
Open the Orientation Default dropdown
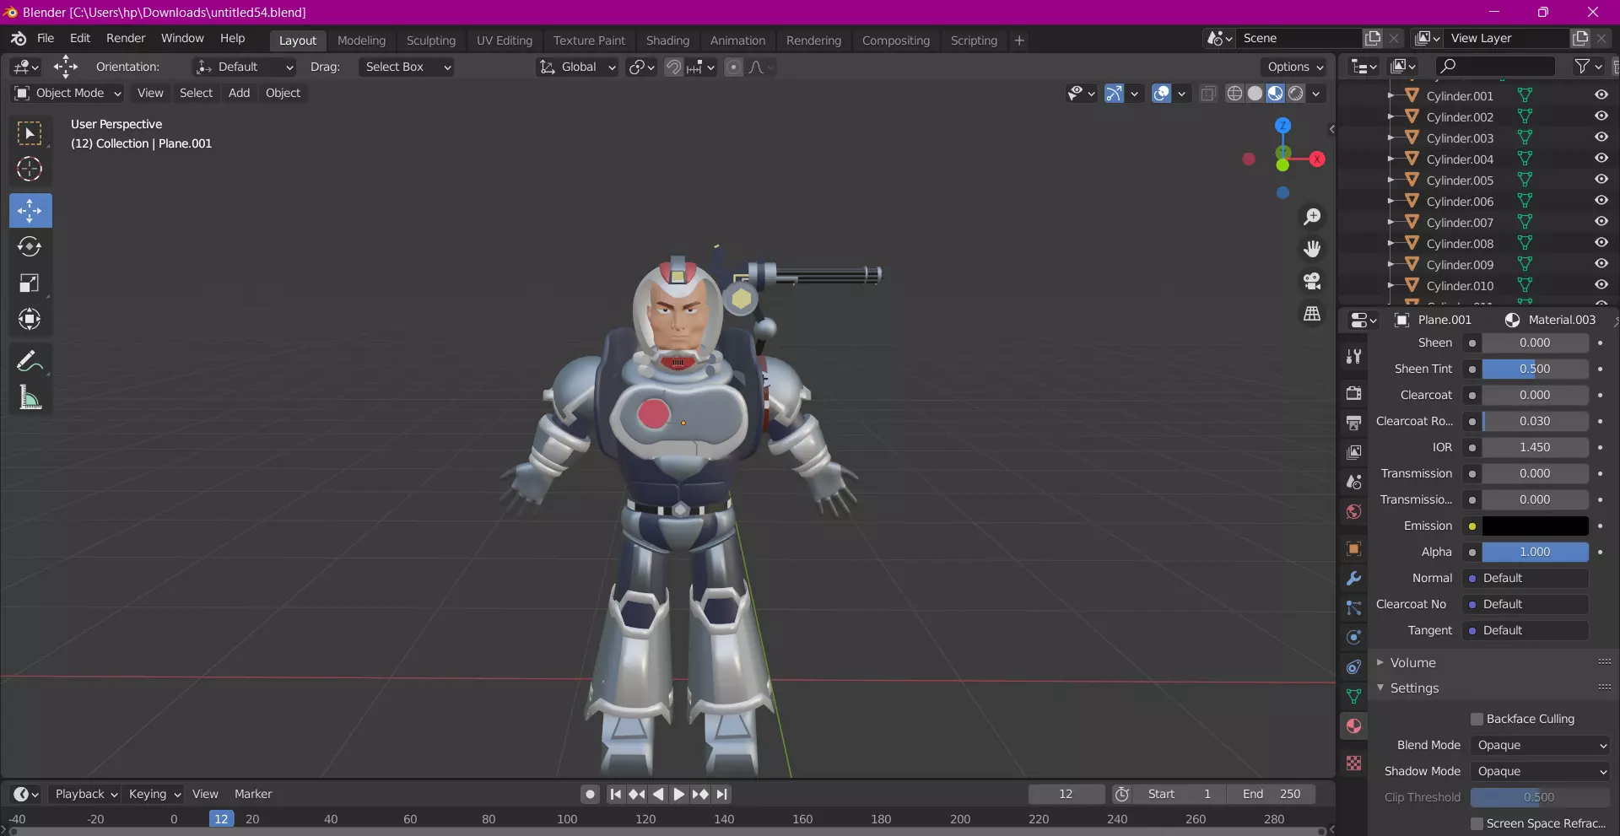244,67
